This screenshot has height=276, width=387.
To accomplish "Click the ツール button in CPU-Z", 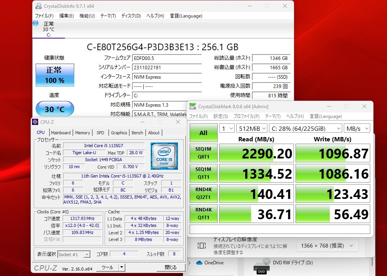I will (x=107, y=267).
